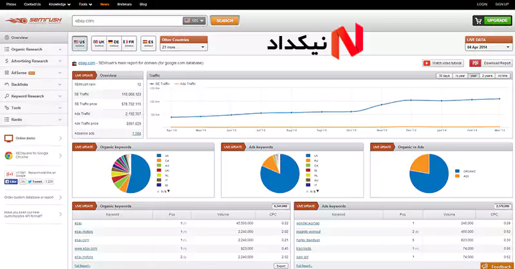Expand the Advertising Research sidebar section
The height and width of the screenshot is (269, 515).
(60, 61)
